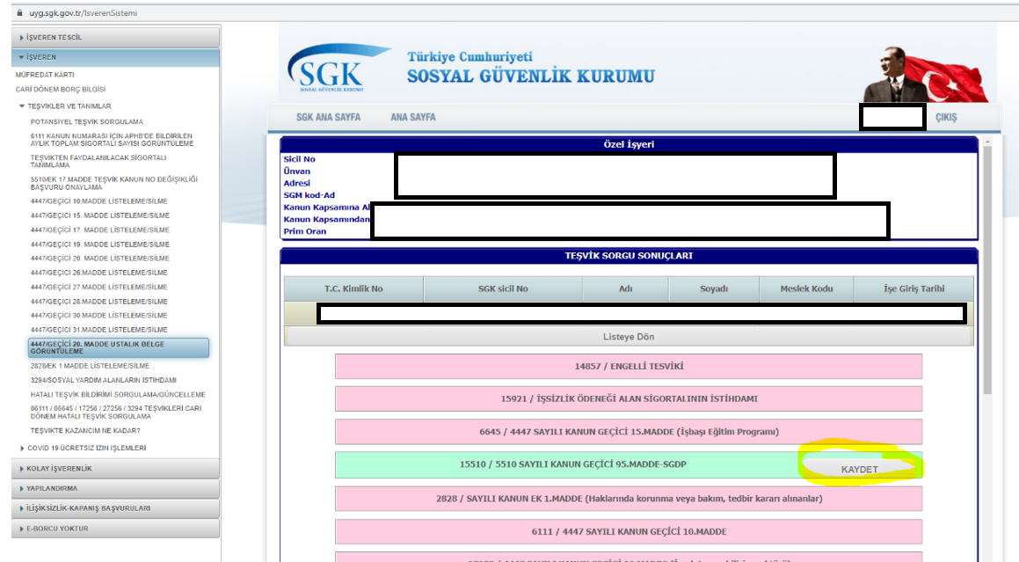Screen dimensions: 1019x562
Task: Open cari dönem hatalı teşvik sorgulama item
Action: 116,412
